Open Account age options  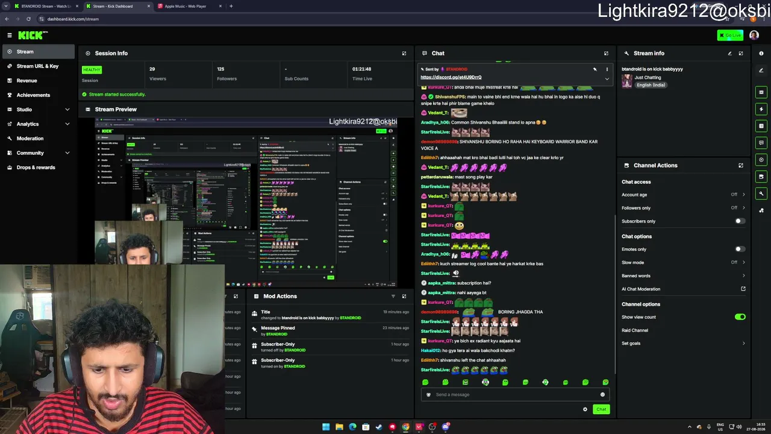pos(683,195)
